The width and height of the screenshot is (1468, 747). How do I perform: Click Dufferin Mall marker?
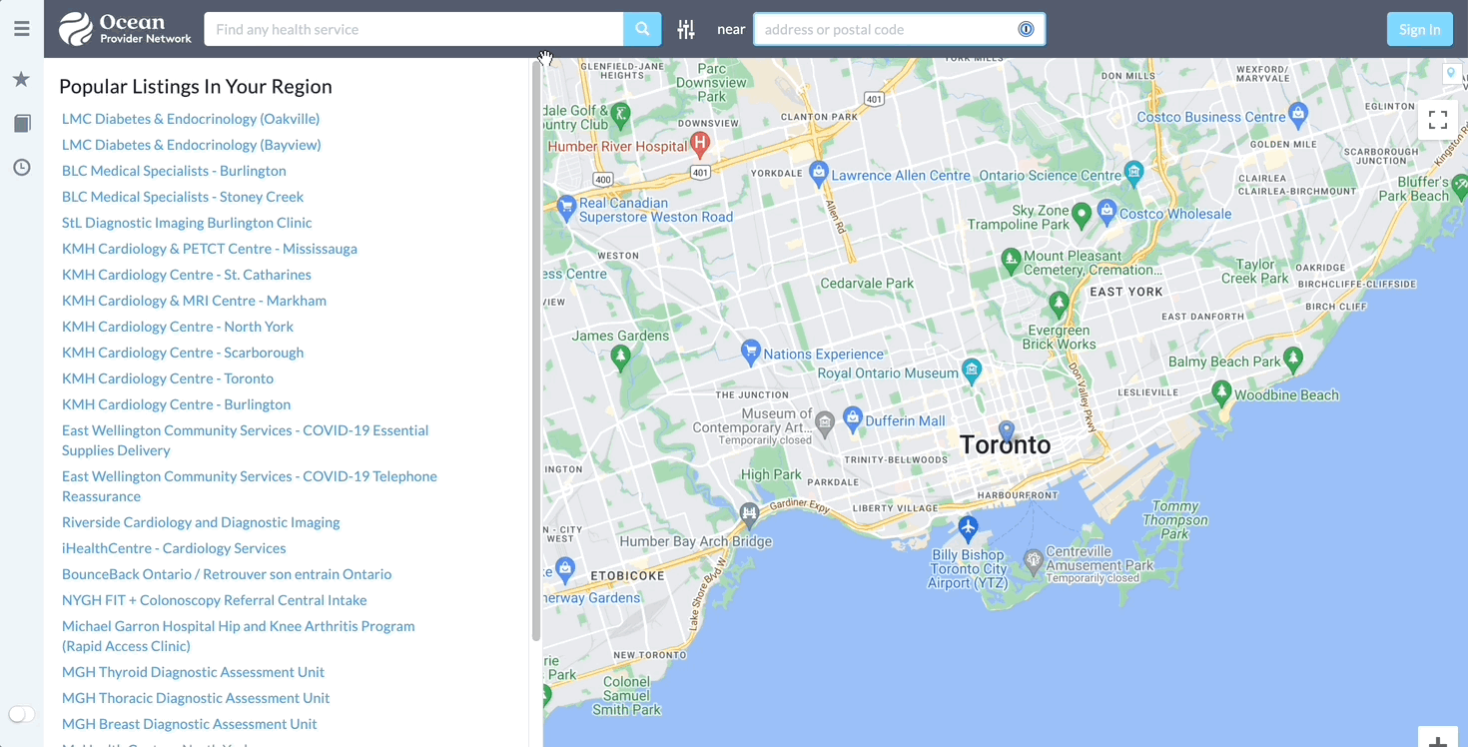click(852, 418)
